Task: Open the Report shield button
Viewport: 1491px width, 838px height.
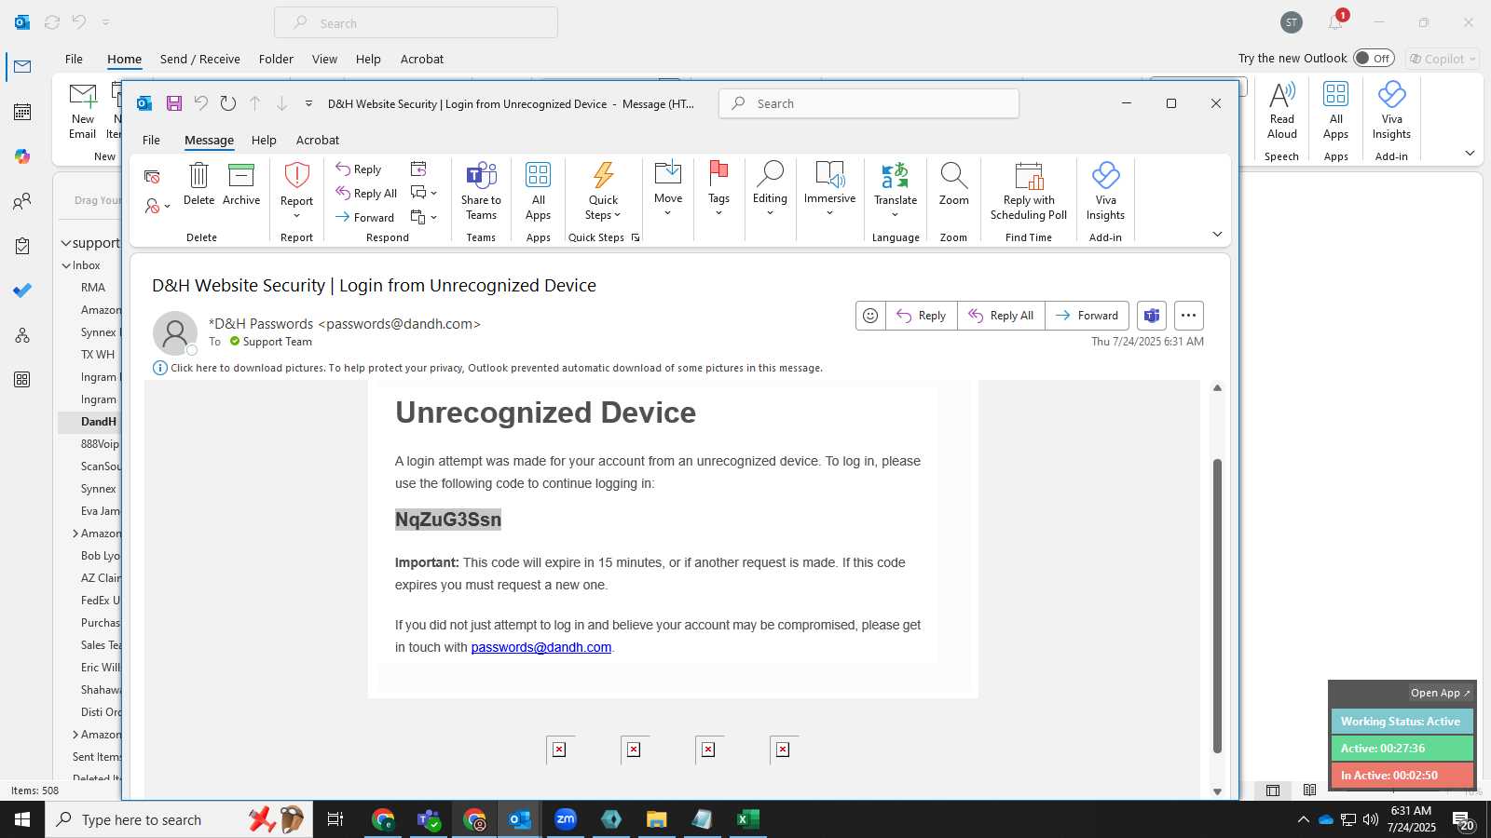Action: (296, 190)
